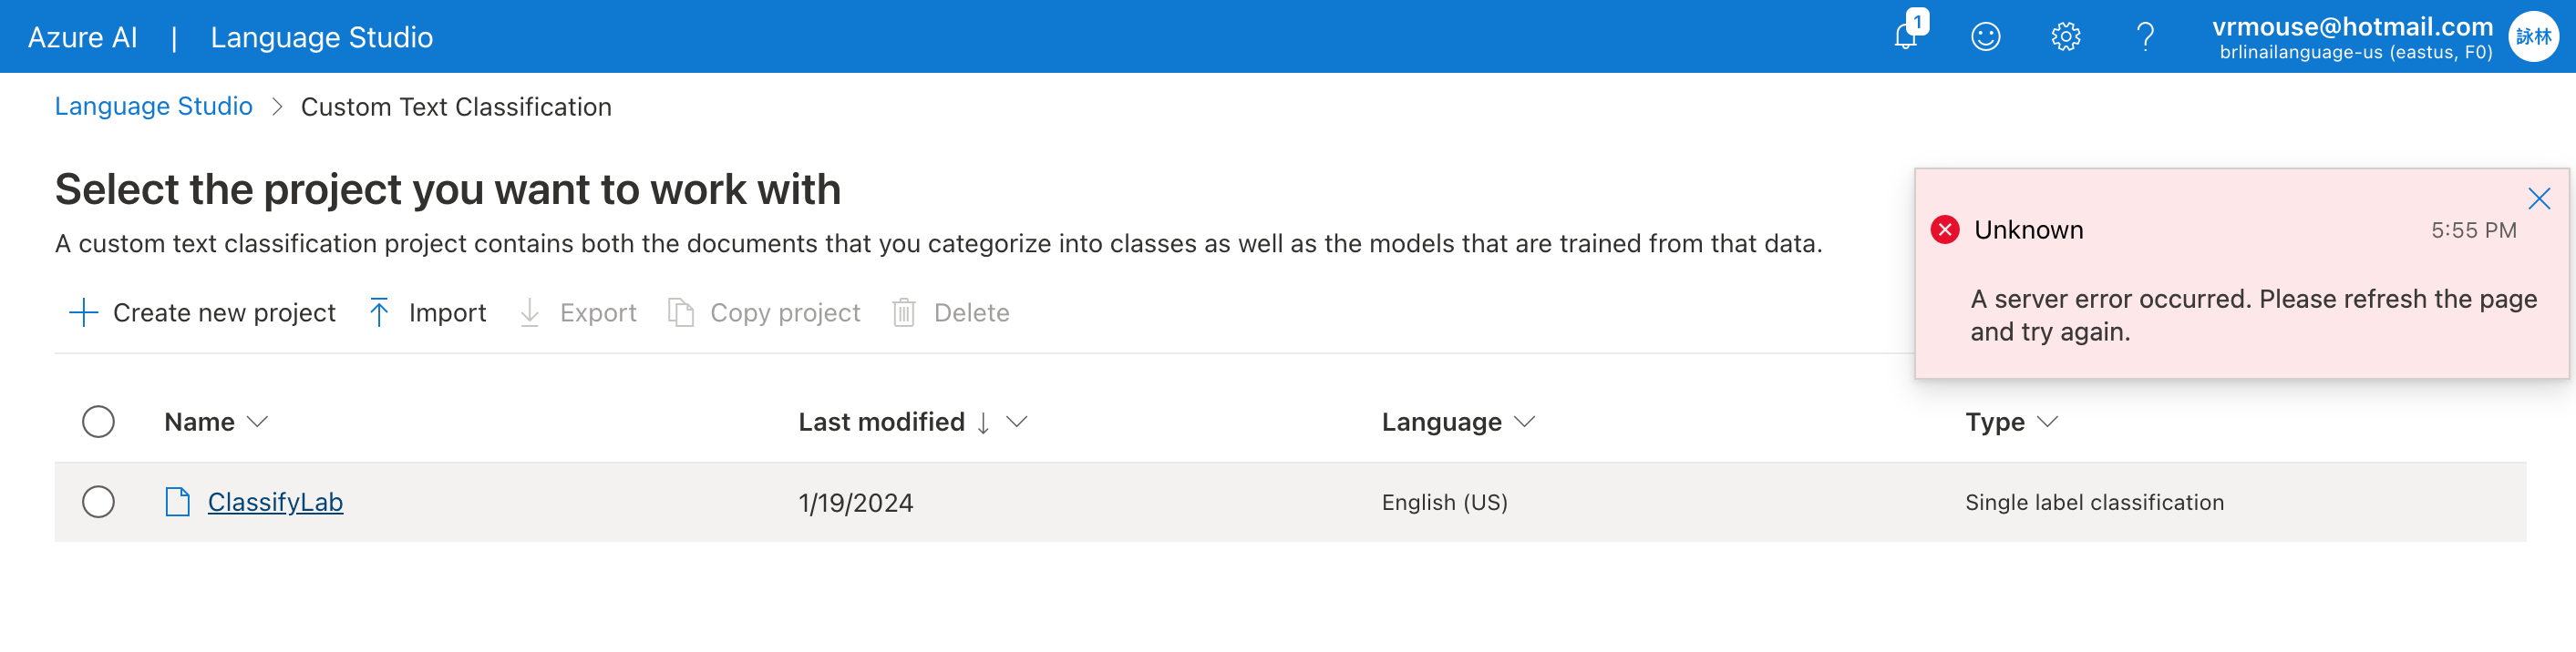Image resolution: width=2576 pixels, height=652 pixels.
Task: Select the Import project icon
Action: (x=380, y=312)
